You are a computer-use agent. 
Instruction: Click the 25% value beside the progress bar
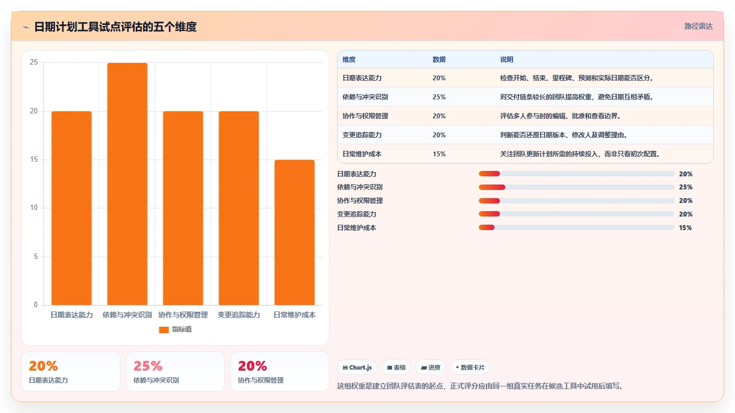point(686,187)
